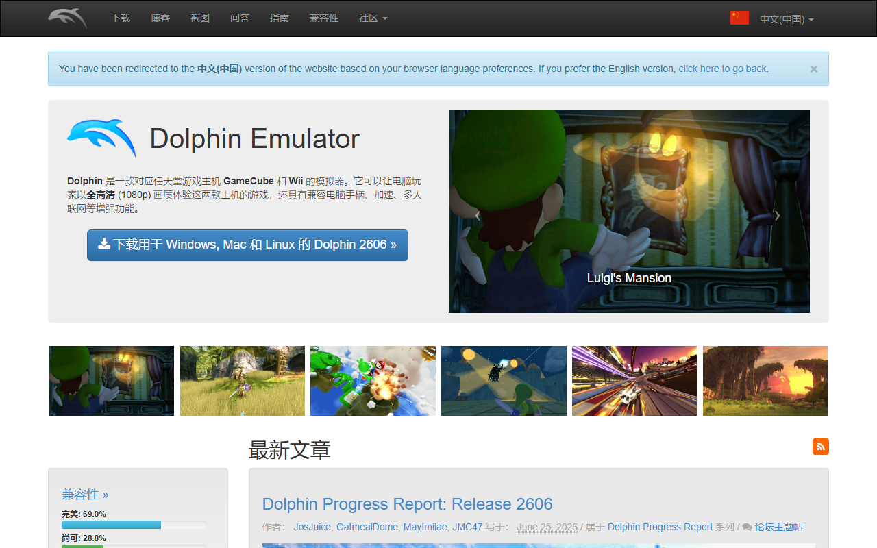
Task: Open the 中文(中国) language dropdown
Action: pyautogui.click(x=787, y=19)
